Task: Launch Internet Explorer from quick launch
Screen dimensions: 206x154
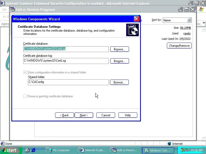Action: pos(33,150)
